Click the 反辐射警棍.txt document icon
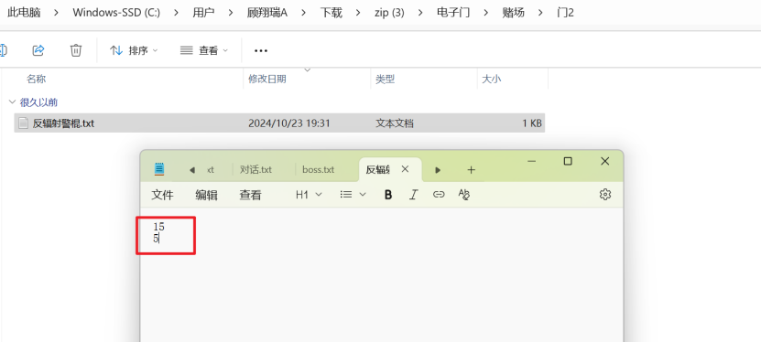This screenshot has width=761, height=342. point(23,123)
